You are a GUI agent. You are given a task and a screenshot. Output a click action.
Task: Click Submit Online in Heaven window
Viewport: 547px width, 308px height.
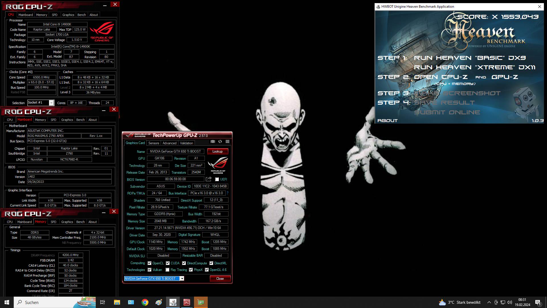click(447, 112)
